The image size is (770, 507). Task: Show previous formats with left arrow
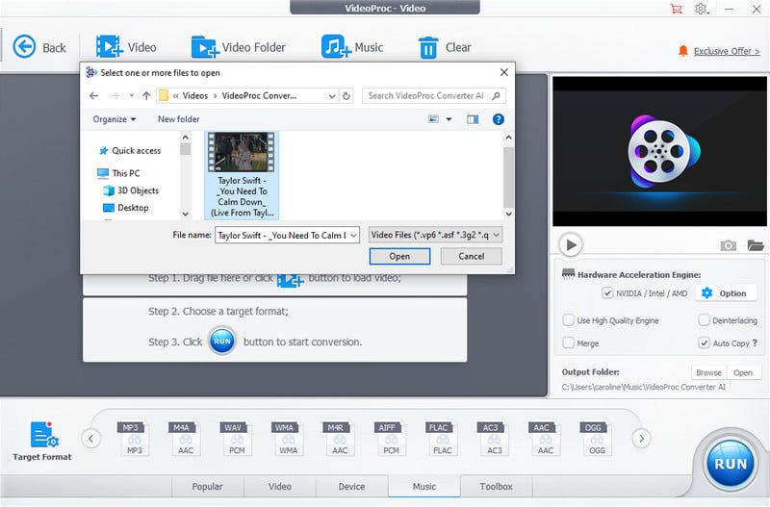click(x=90, y=439)
